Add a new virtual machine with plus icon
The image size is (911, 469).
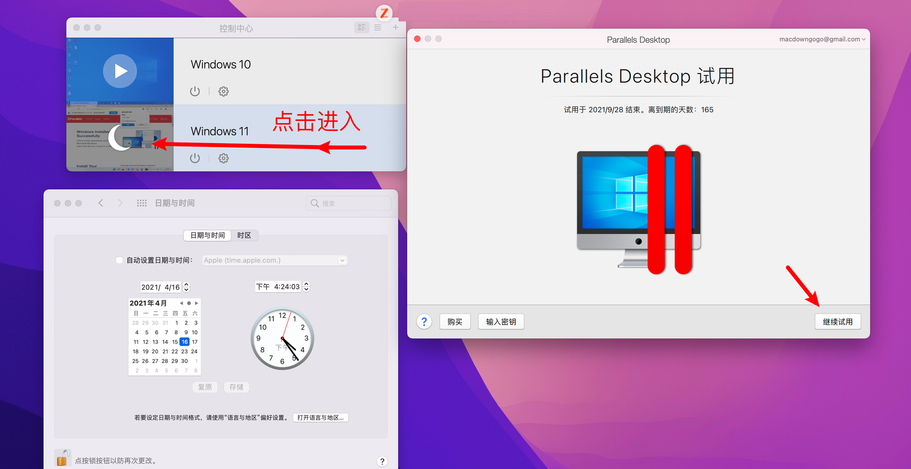[396, 27]
